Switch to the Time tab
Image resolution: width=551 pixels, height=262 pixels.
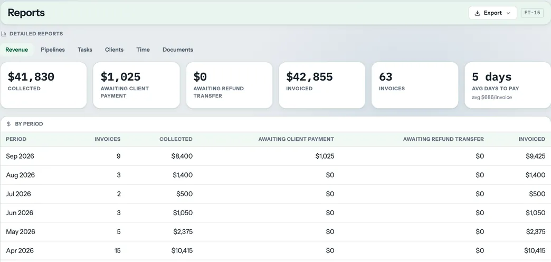(x=143, y=50)
